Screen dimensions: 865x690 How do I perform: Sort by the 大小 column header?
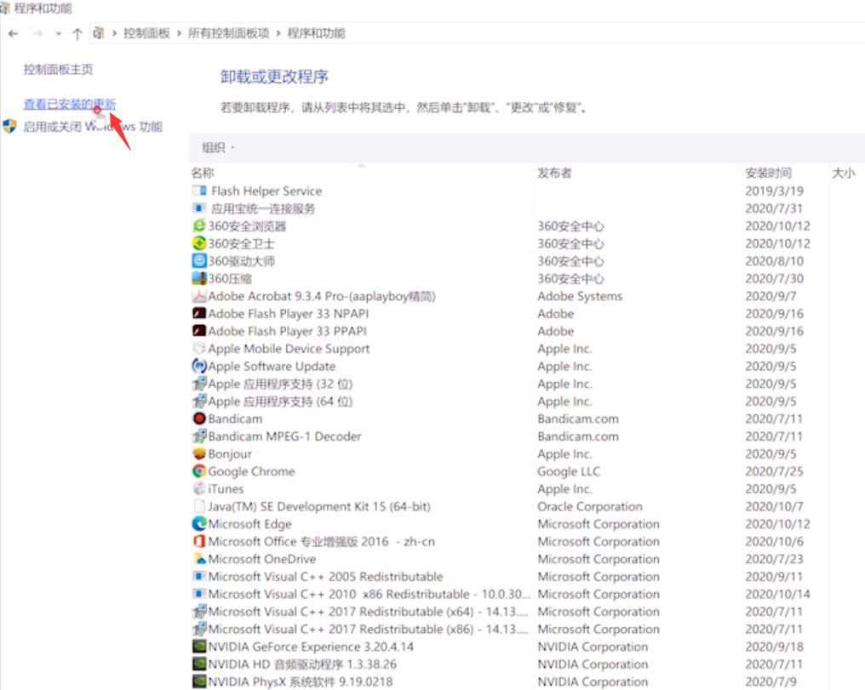[844, 173]
